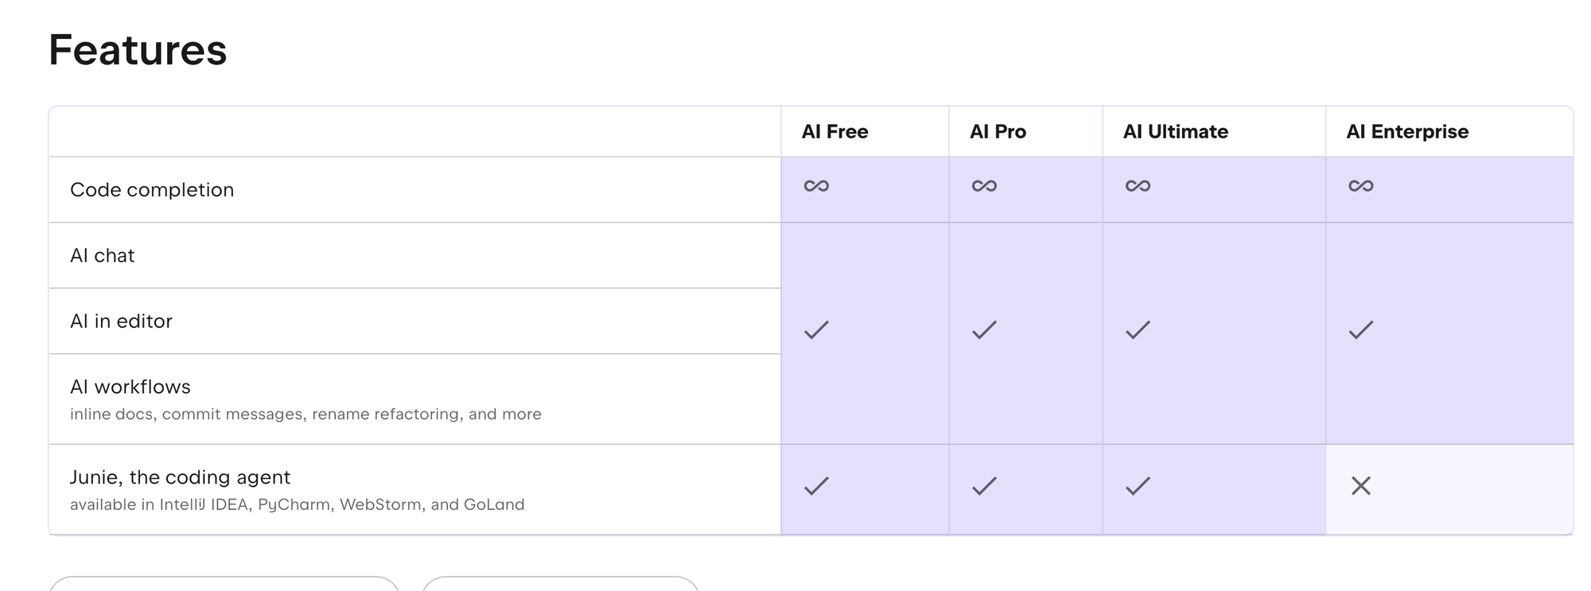Click the AI chat row label
The height and width of the screenshot is (591, 1591).
click(x=103, y=255)
